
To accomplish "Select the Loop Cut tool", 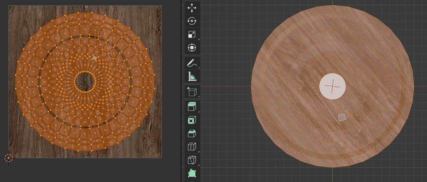I will coord(192,146).
